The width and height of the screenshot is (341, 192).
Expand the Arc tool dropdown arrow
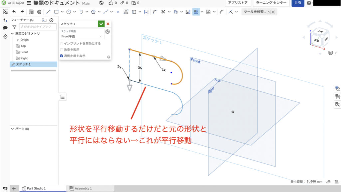87,12
